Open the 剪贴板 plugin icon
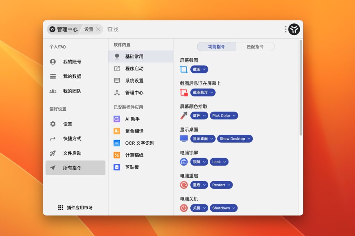Image resolution: width=355 pixels, height=236 pixels. [x=118, y=167]
